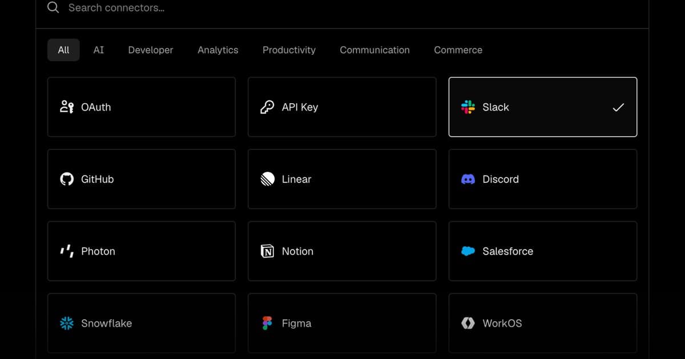Click the Linear logo icon
The height and width of the screenshot is (359, 685).
pos(267,179)
